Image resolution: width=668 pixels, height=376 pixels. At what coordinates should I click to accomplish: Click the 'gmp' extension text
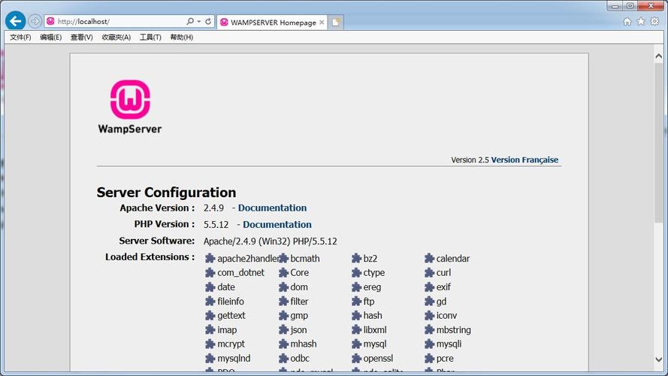coord(299,316)
